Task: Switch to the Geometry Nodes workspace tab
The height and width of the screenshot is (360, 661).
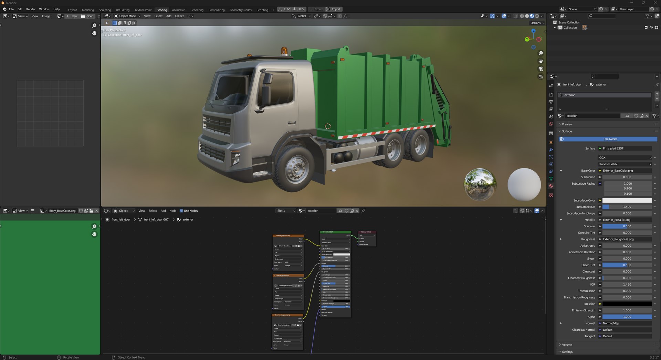Action: 240,10
